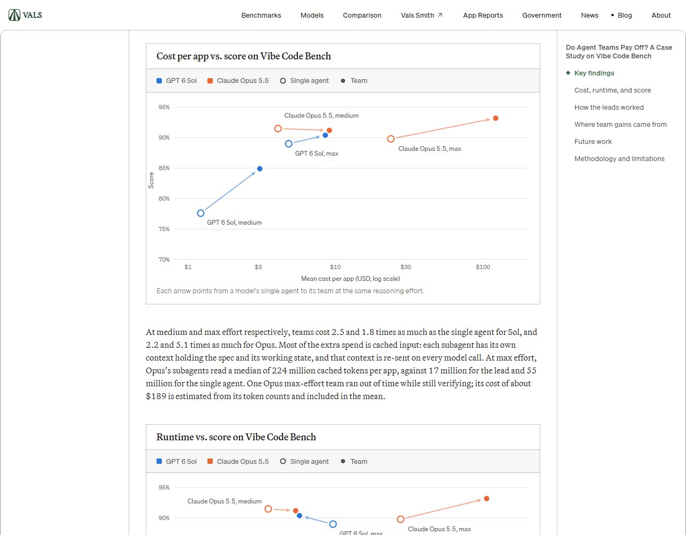Open the Benchmarks nav item
This screenshot has height=535, width=686.
pyautogui.click(x=261, y=15)
